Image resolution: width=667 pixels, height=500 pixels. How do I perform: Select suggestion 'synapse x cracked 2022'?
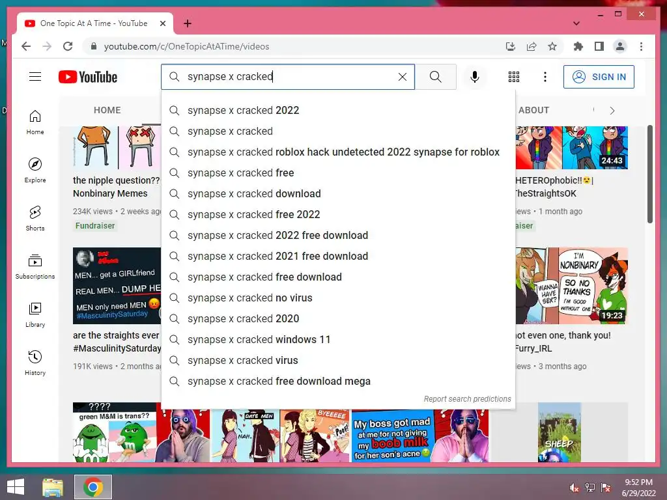(338, 111)
